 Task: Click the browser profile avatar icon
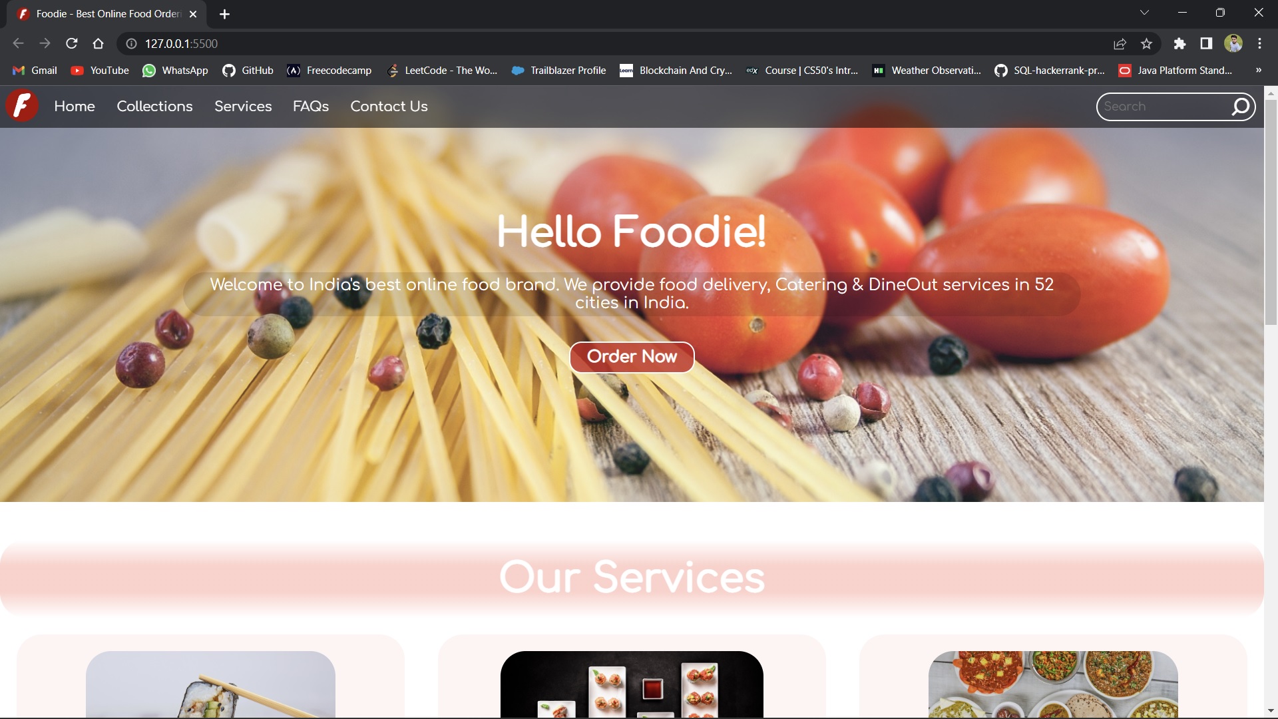click(1233, 43)
